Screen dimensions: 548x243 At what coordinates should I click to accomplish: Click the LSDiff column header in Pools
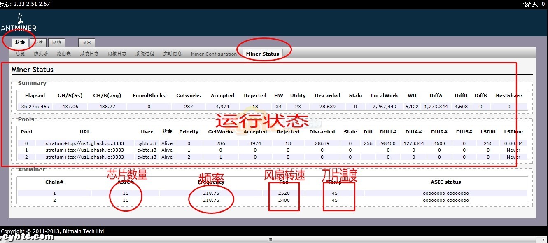pyautogui.click(x=488, y=132)
